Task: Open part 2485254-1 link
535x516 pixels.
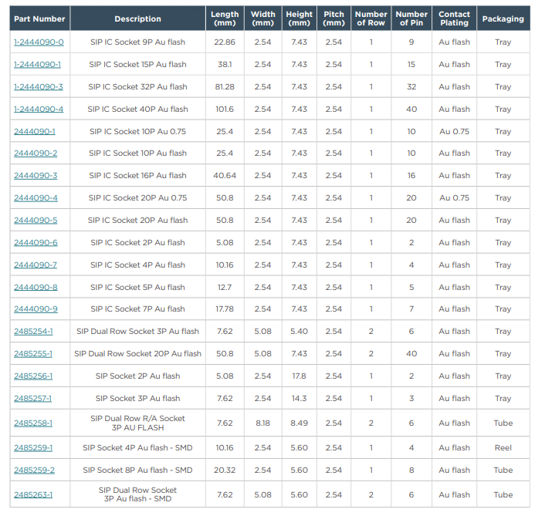Action: click(x=33, y=332)
